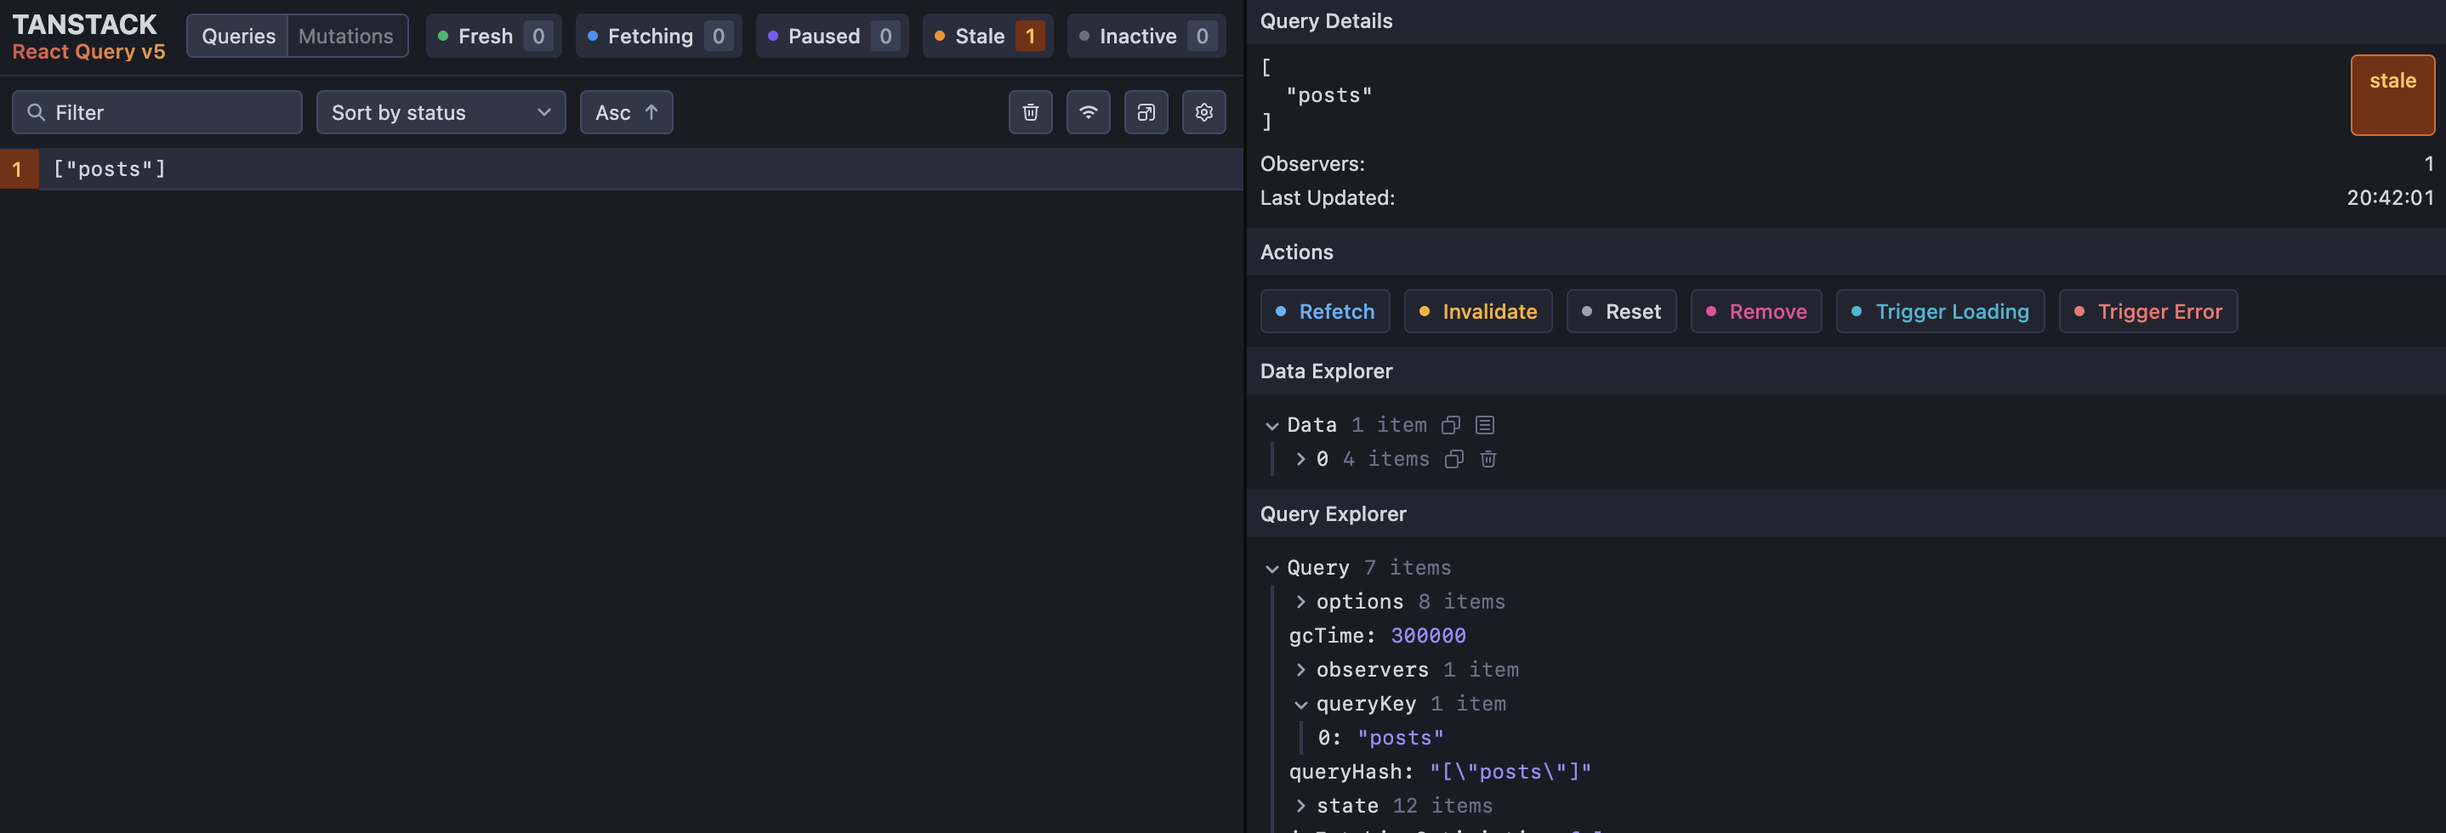
Task: Click Trigger Error button
Action: point(2147,311)
